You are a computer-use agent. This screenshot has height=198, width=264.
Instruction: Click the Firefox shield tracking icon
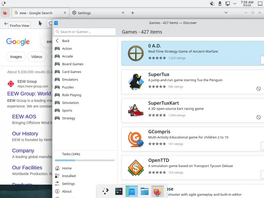[50, 23]
